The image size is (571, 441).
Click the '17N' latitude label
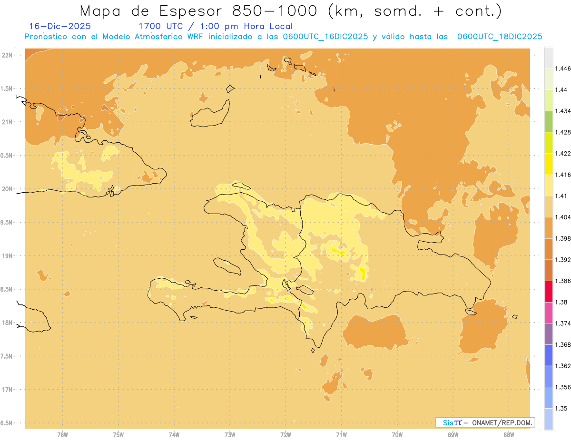pyautogui.click(x=8, y=390)
